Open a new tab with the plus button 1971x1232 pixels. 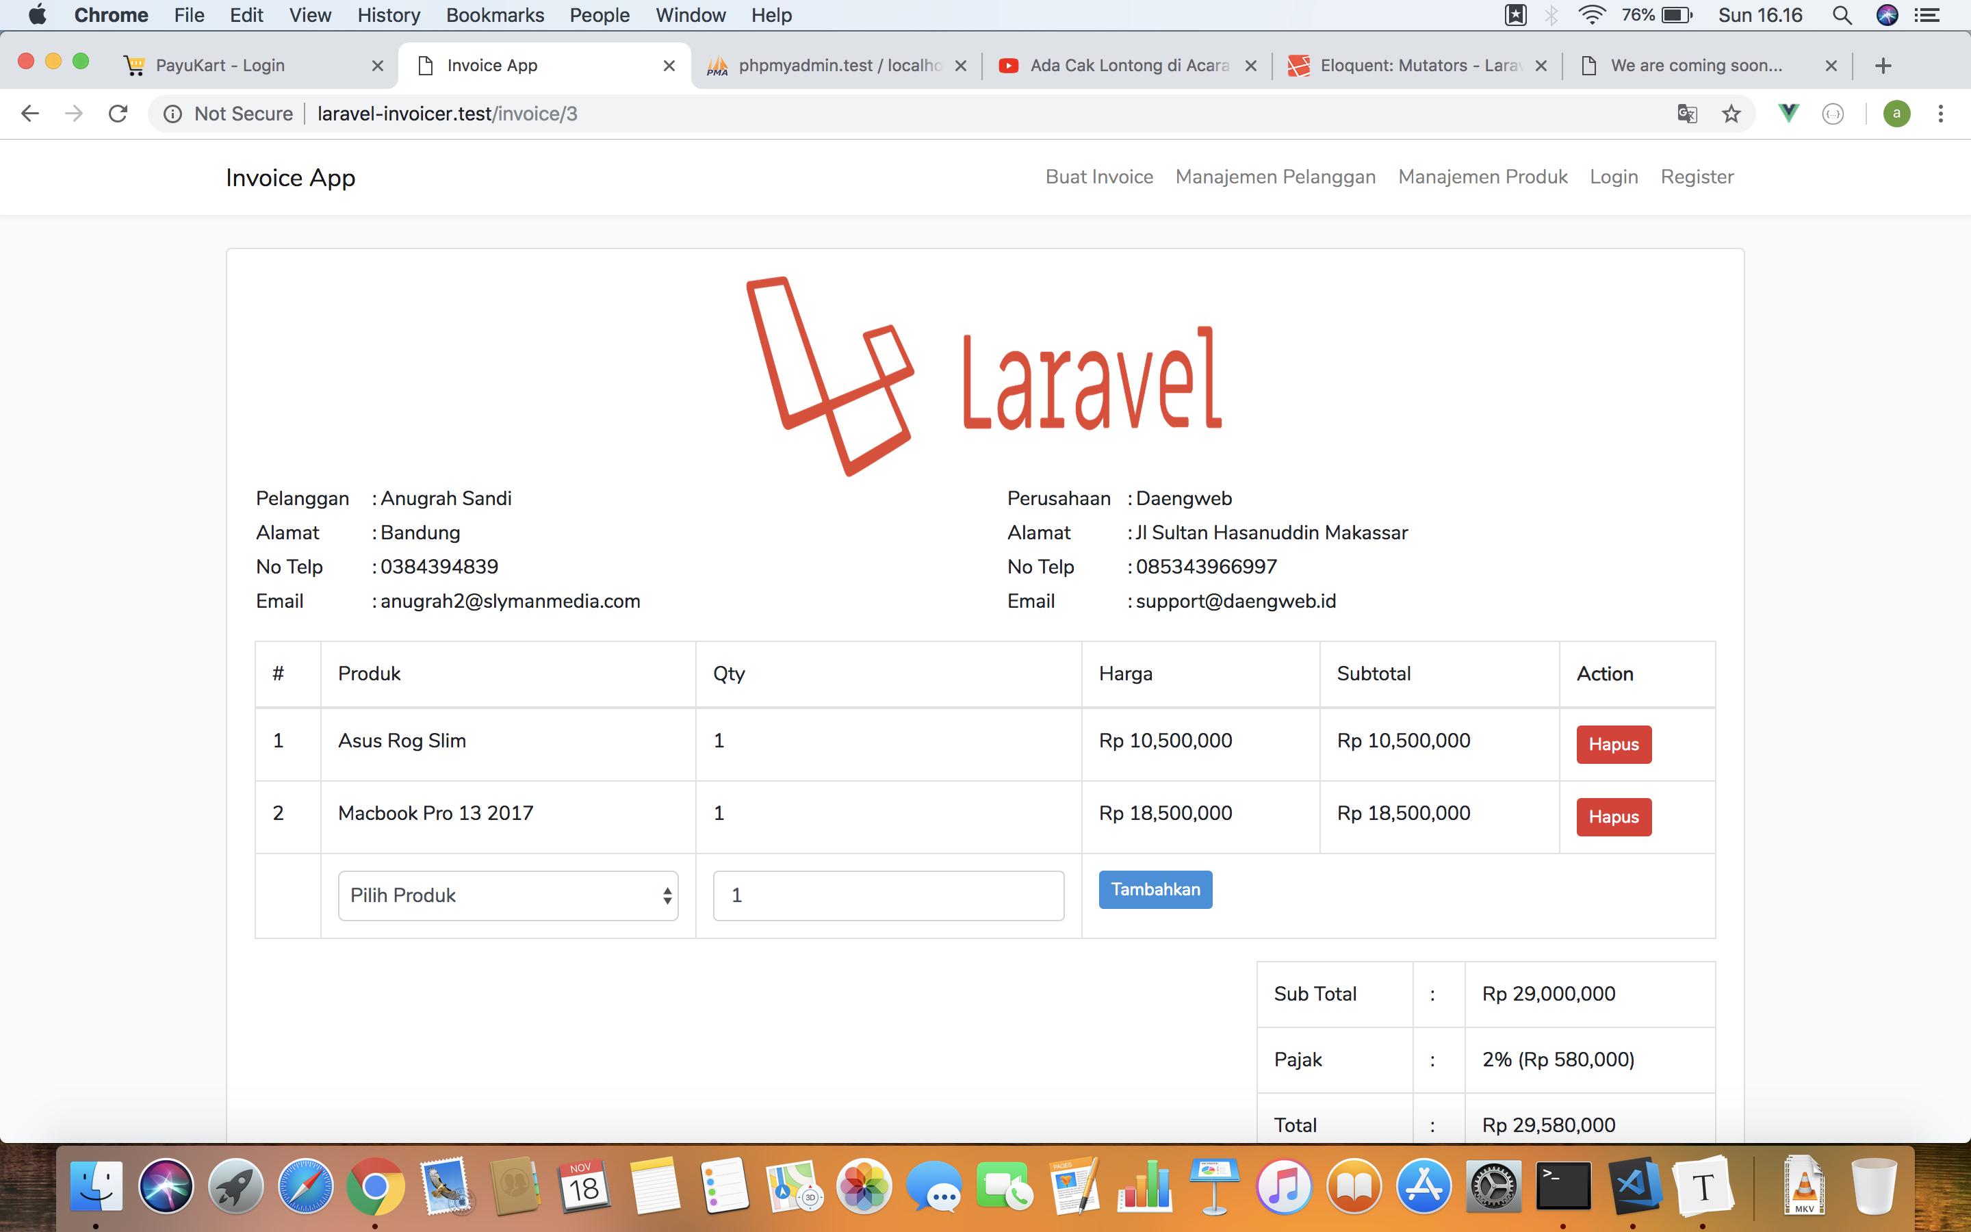coord(1883,66)
